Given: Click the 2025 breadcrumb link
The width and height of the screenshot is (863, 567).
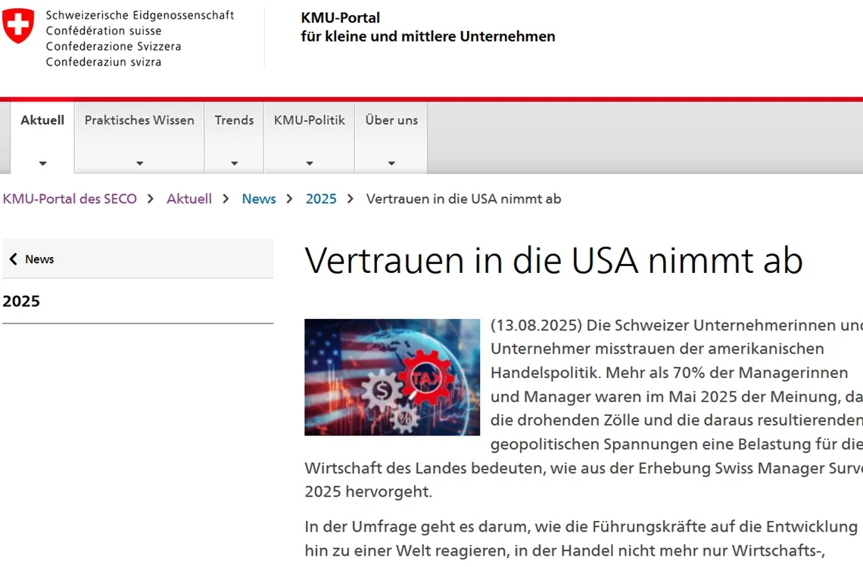Looking at the screenshot, I should (321, 199).
